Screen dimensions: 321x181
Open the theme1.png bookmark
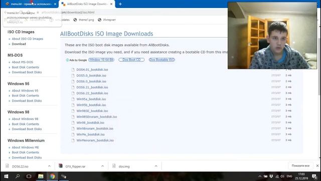[84, 20]
